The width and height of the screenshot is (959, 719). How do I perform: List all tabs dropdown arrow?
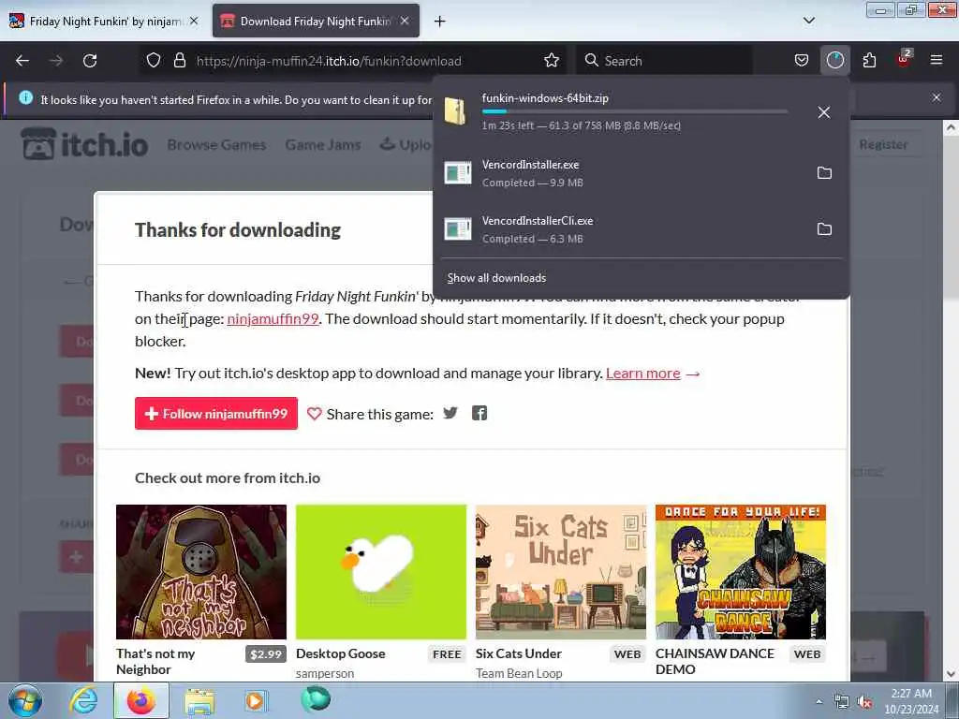(808, 21)
